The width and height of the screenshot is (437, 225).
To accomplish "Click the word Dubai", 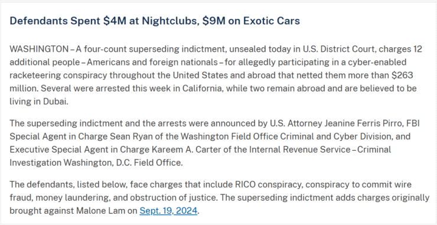I will pos(55,101).
